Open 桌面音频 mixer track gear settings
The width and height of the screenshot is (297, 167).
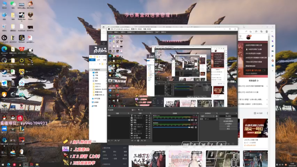tap(196, 127)
